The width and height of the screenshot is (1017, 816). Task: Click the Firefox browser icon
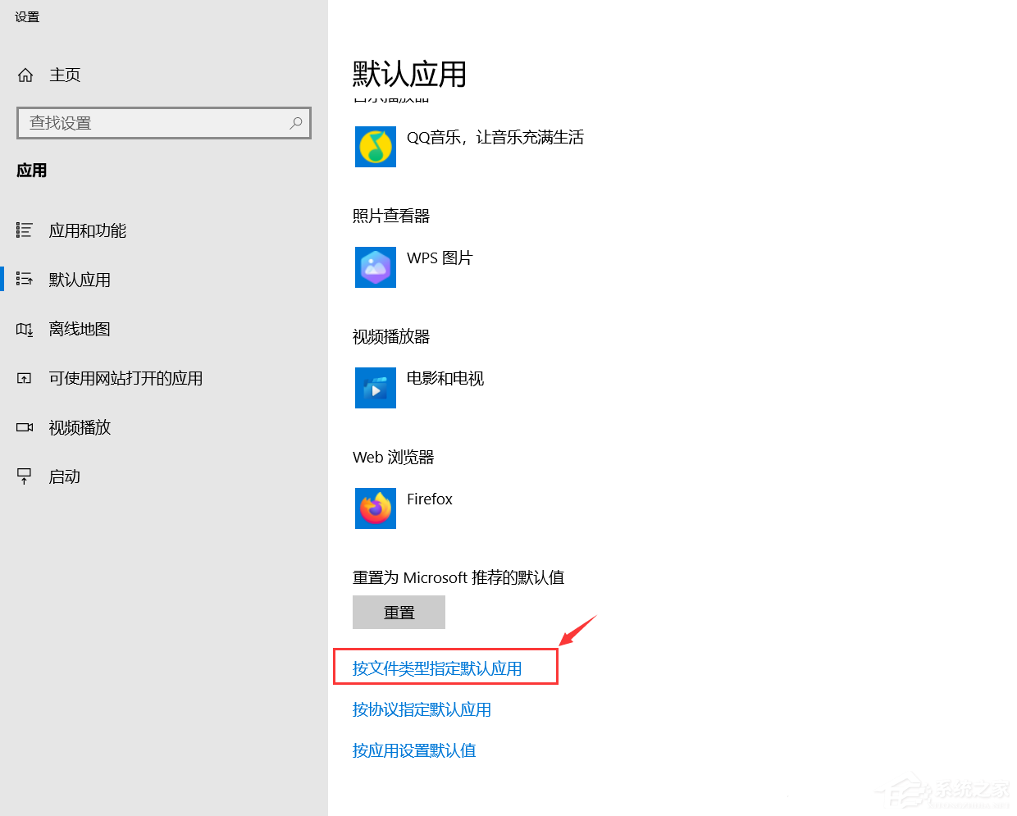375,508
